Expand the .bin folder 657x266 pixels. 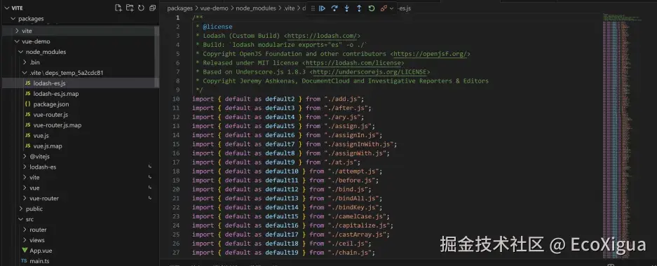[25, 62]
